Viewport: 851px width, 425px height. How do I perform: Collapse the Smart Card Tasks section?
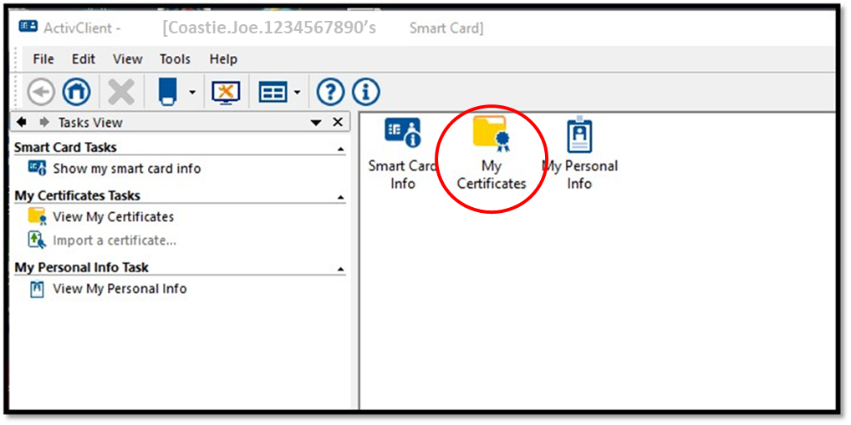(340, 149)
